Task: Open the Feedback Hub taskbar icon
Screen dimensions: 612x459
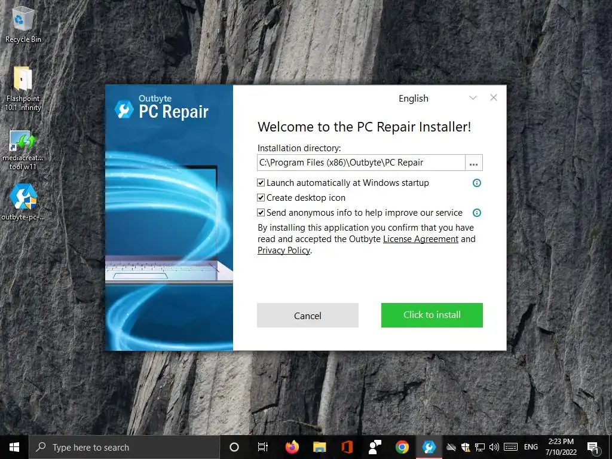Action: [375, 447]
